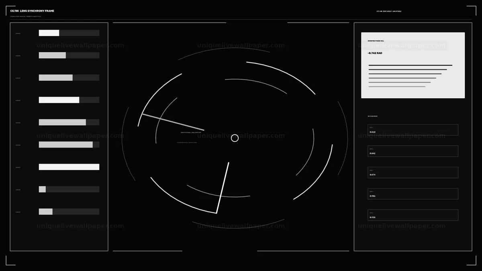This screenshot has height=271, width=482.
Task: Select the LENS 05 level bar
Action: click(69, 122)
